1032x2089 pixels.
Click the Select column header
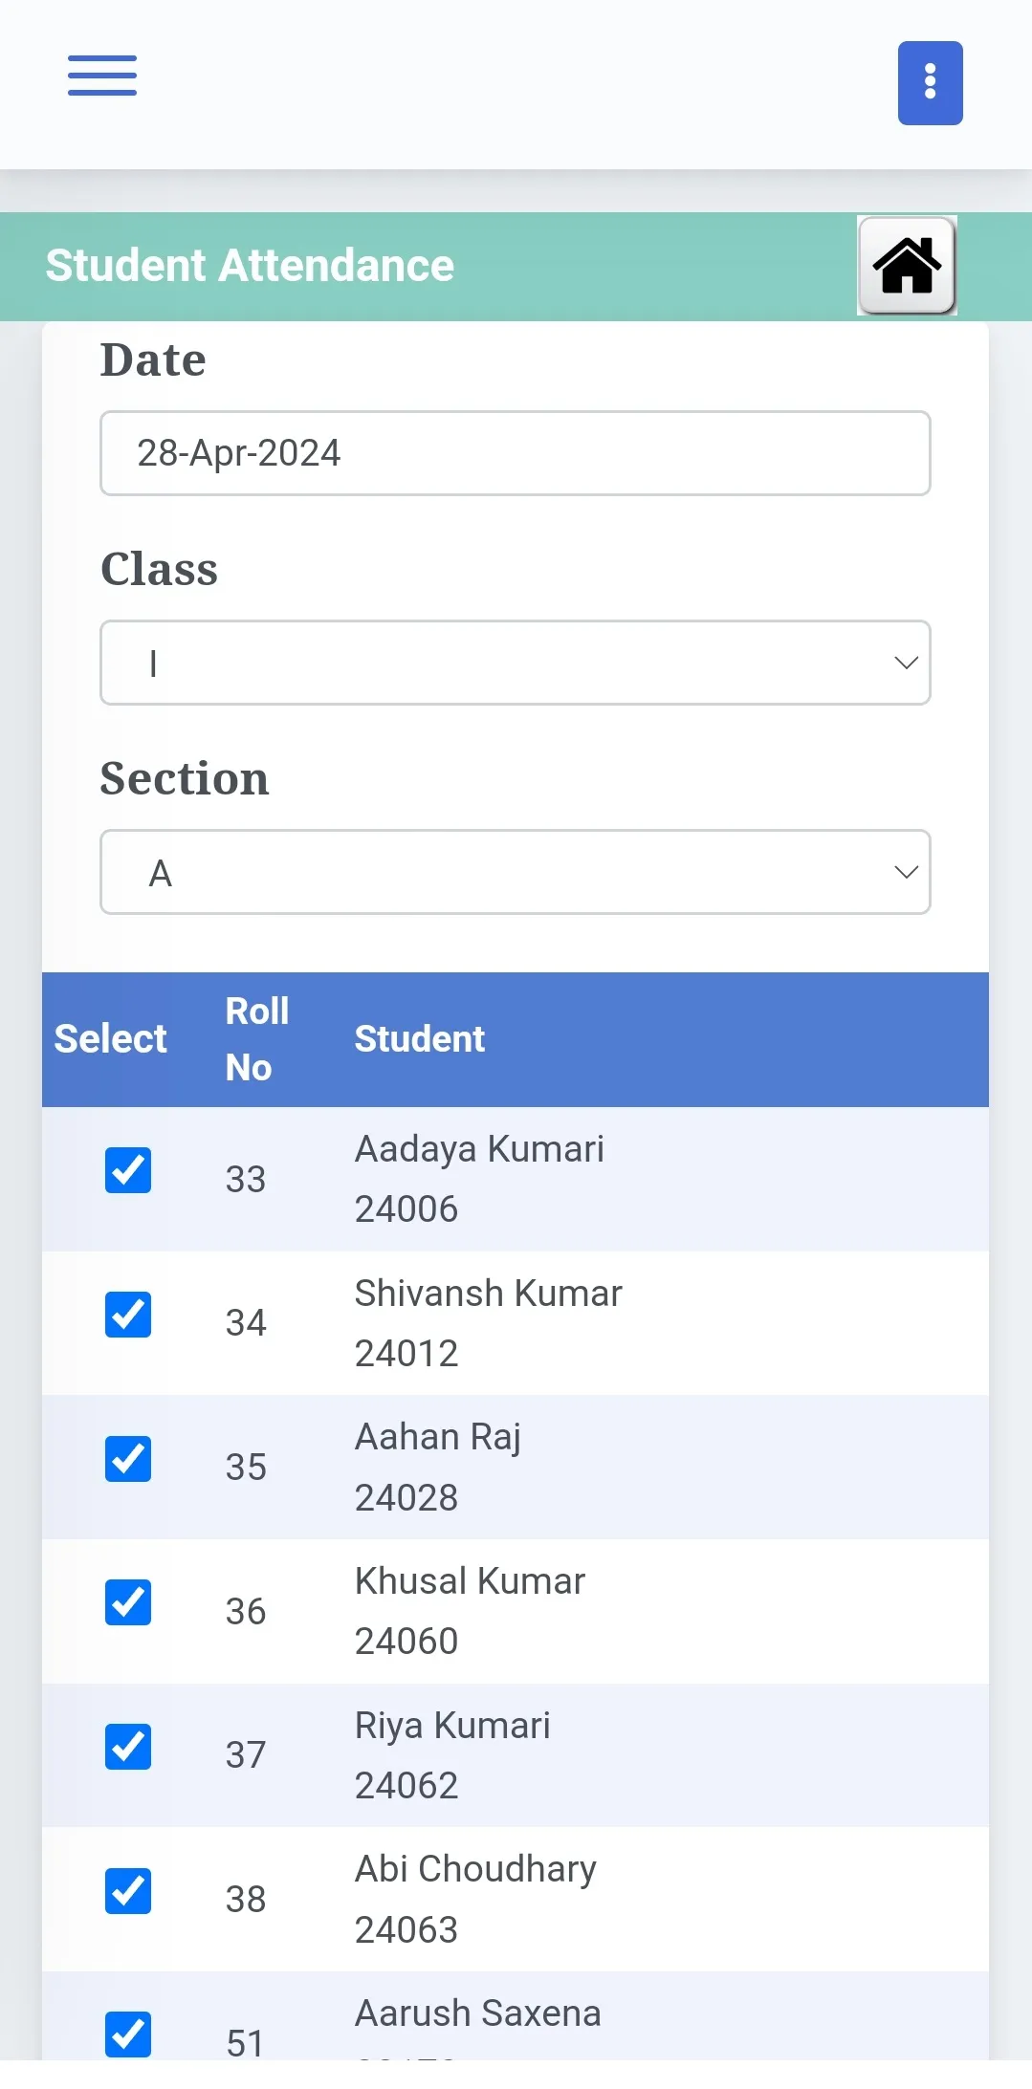pos(111,1039)
